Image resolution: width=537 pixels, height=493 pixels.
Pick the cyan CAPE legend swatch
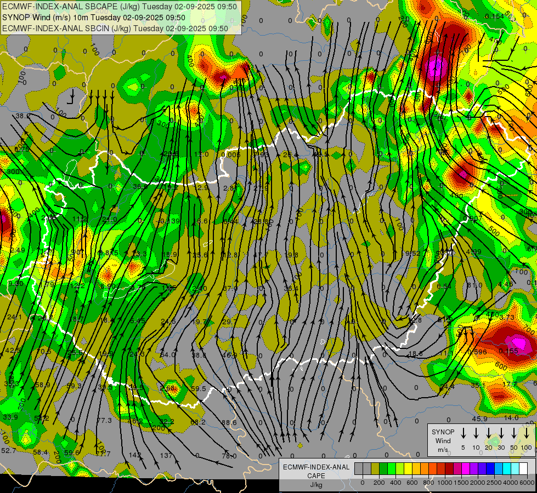pyautogui.click(x=507, y=468)
